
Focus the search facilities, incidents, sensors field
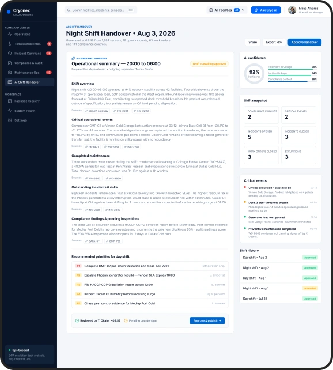[101, 10]
